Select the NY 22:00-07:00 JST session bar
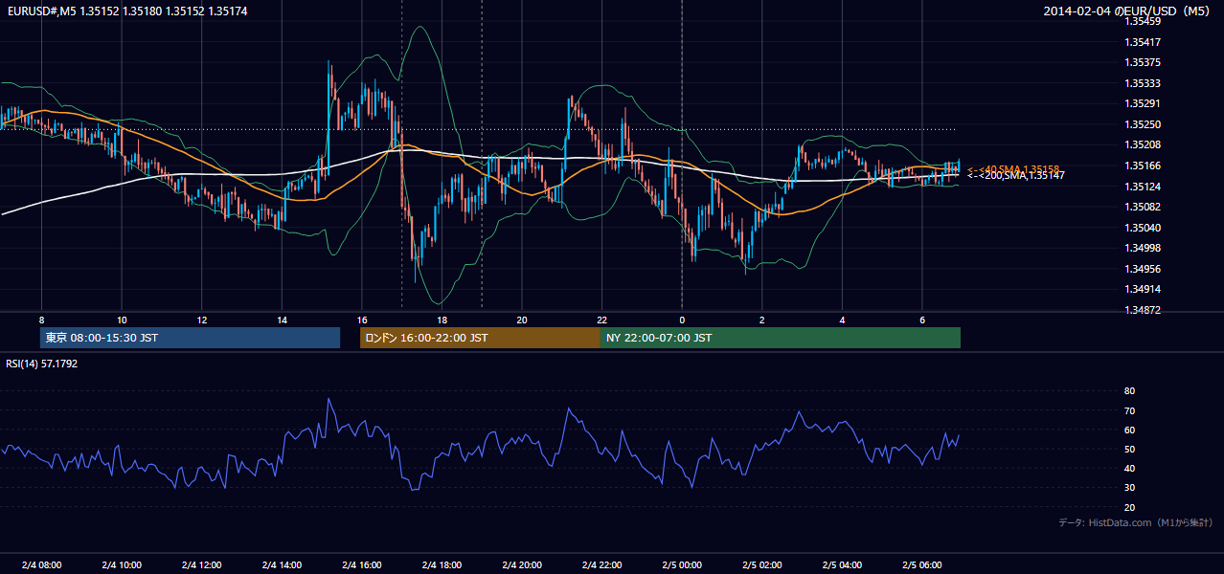 [x=781, y=338]
